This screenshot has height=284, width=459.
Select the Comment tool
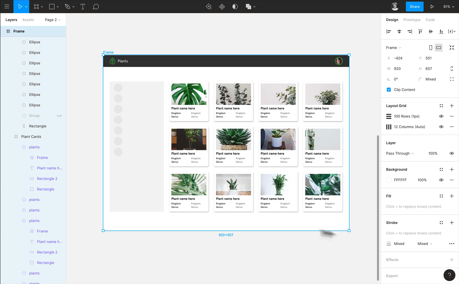coord(96,7)
